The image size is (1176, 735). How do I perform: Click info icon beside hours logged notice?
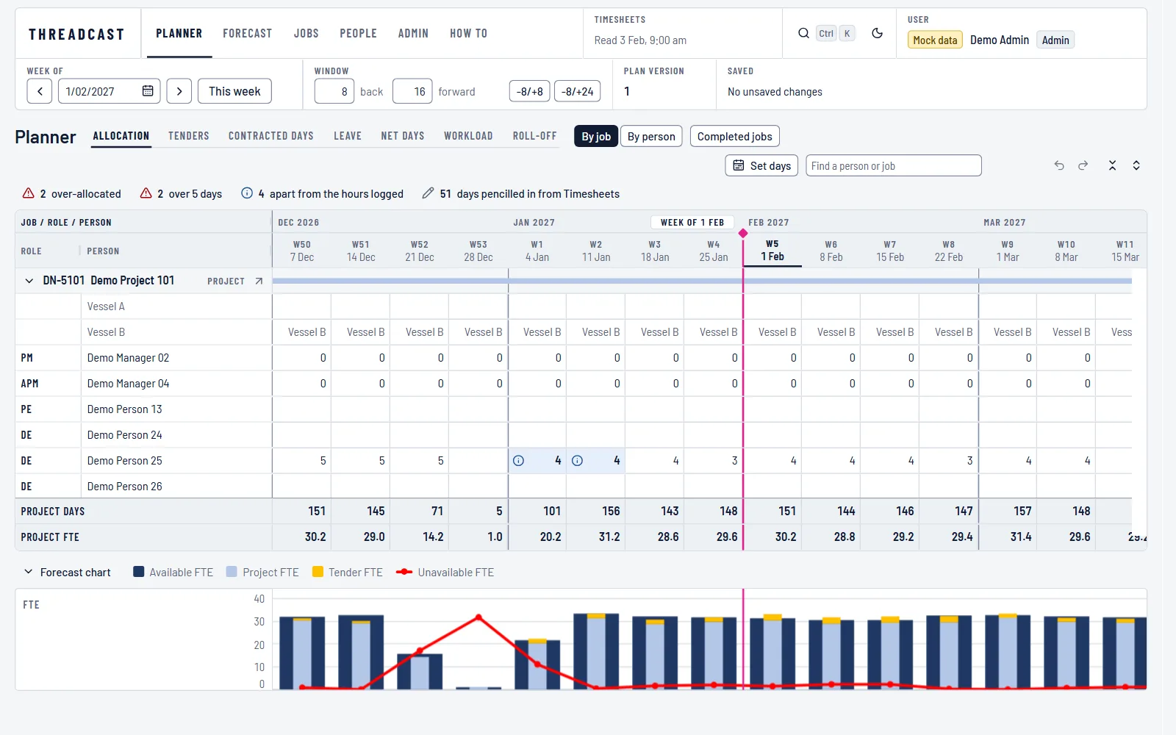tap(247, 193)
